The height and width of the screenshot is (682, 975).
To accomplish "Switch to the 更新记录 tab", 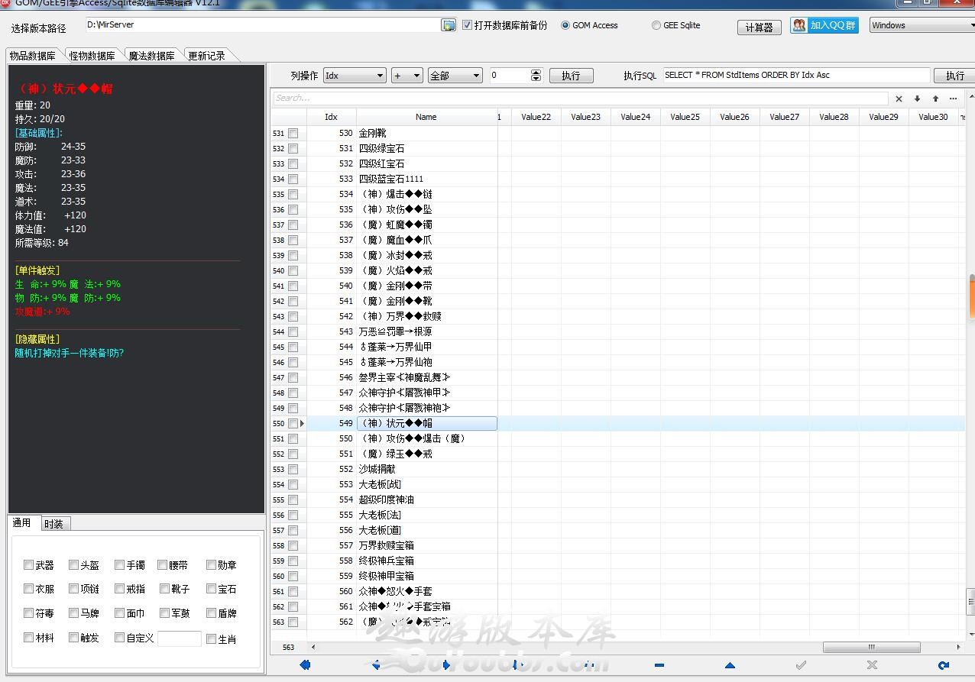I will pos(206,56).
